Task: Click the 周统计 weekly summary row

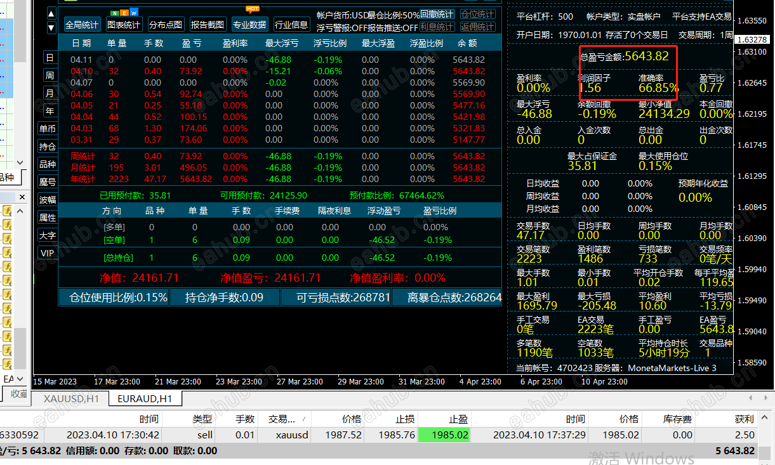Action: [x=278, y=156]
